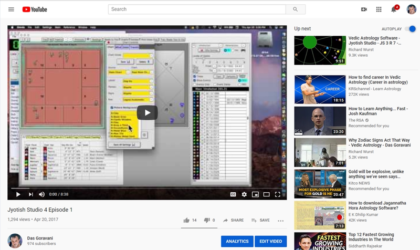Viewport: 420px width, 250px height.
Task: Toggle closed captions on the player
Action: pyautogui.click(x=233, y=194)
